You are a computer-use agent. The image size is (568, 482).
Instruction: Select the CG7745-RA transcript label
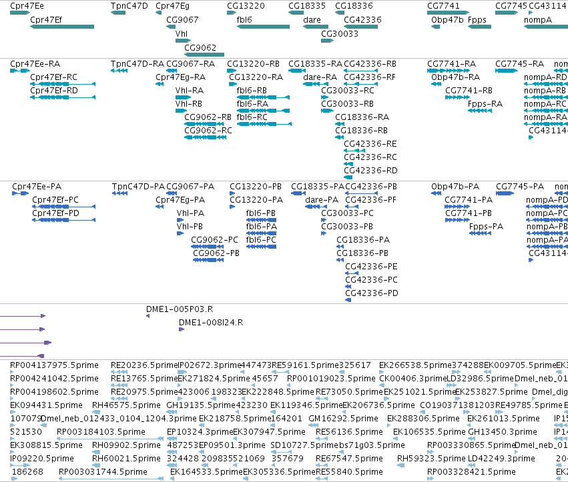click(x=519, y=64)
